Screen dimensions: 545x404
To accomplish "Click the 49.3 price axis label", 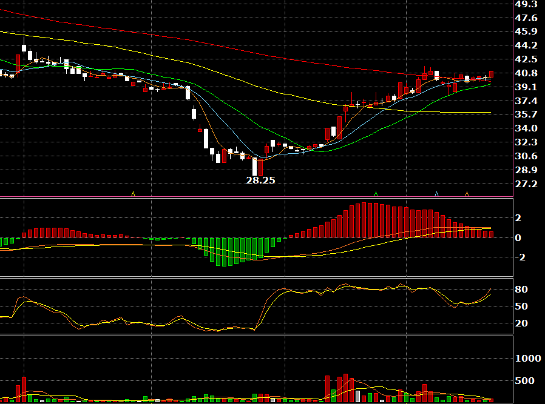I will point(526,4).
